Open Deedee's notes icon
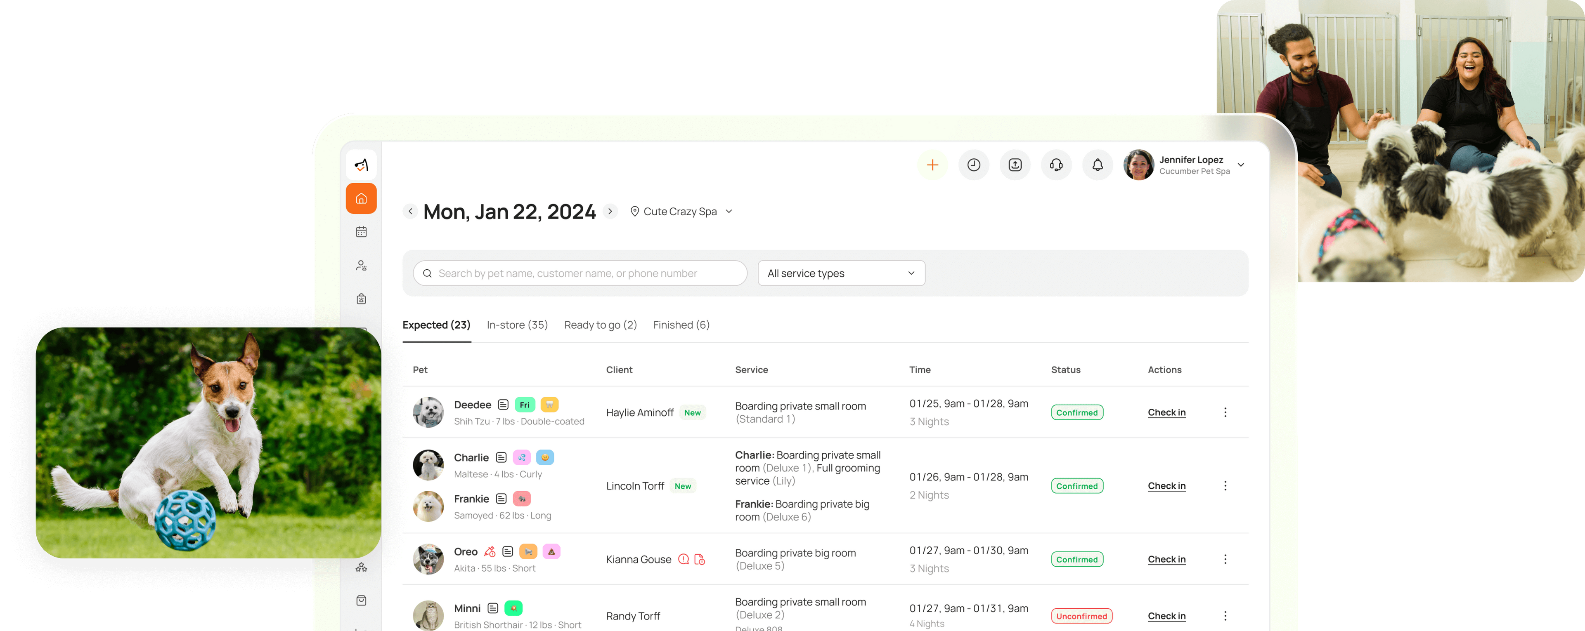 [x=503, y=405]
